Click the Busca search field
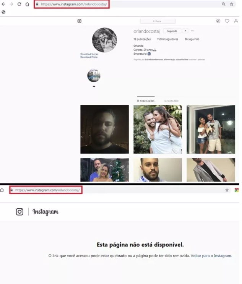 158,21
